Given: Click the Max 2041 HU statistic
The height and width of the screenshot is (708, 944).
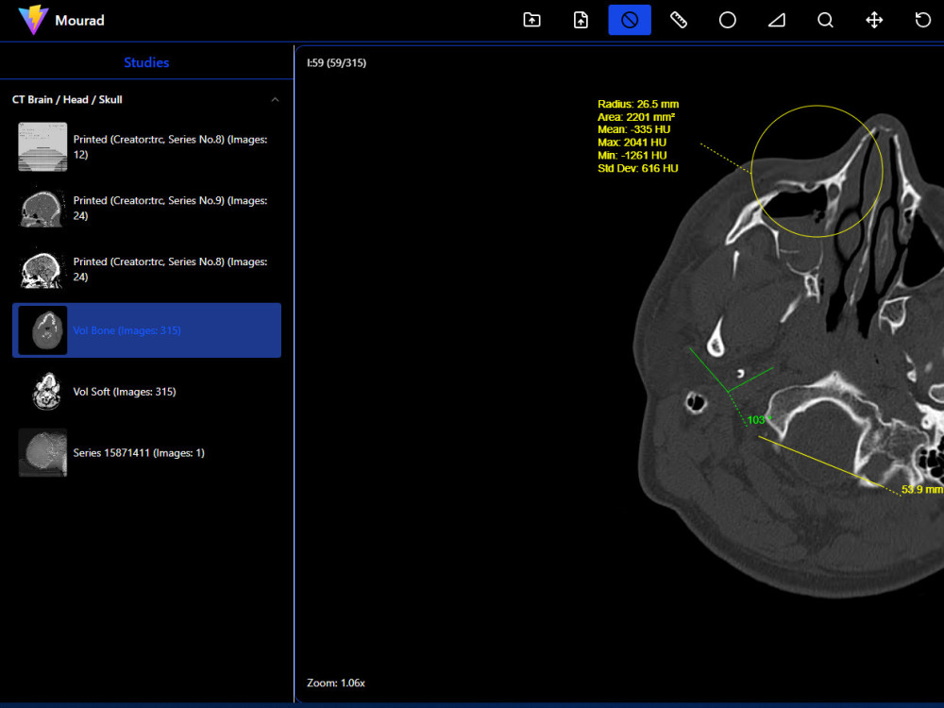Looking at the screenshot, I should pos(632,143).
